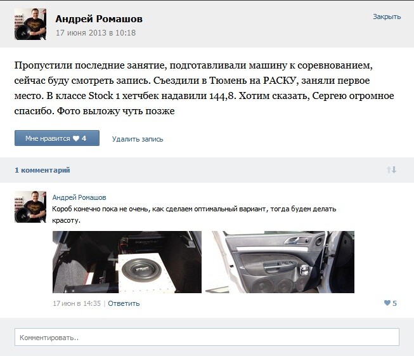414x356 pixels.
Task: Open commenter name Андрей Ромашов link
Action: point(79,197)
